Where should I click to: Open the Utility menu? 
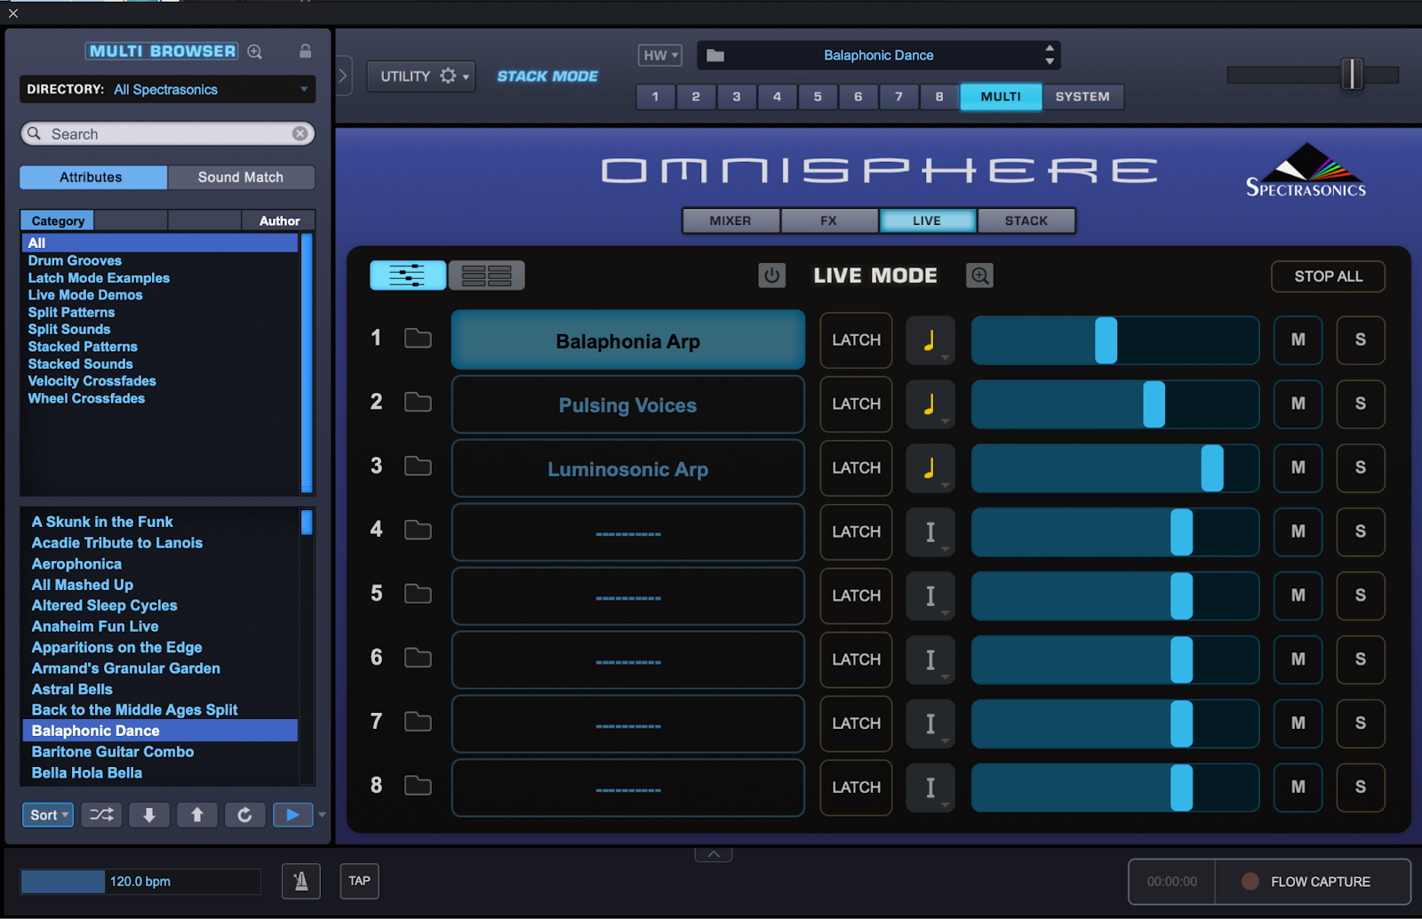pos(421,76)
